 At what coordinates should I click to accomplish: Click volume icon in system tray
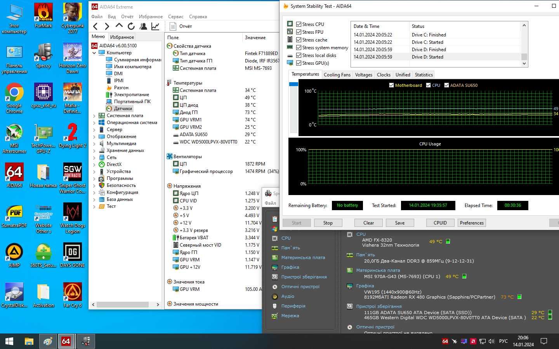(491, 341)
